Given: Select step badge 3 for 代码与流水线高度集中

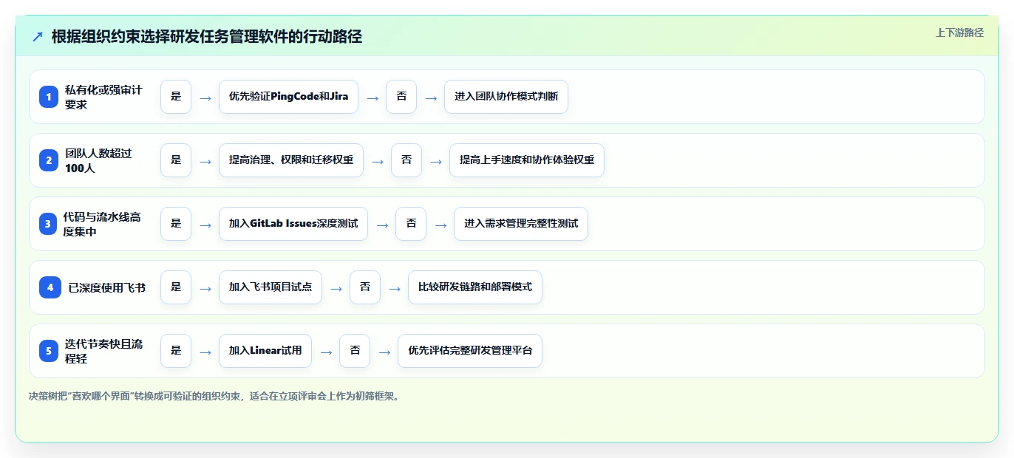Looking at the screenshot, I should [49, 224].
